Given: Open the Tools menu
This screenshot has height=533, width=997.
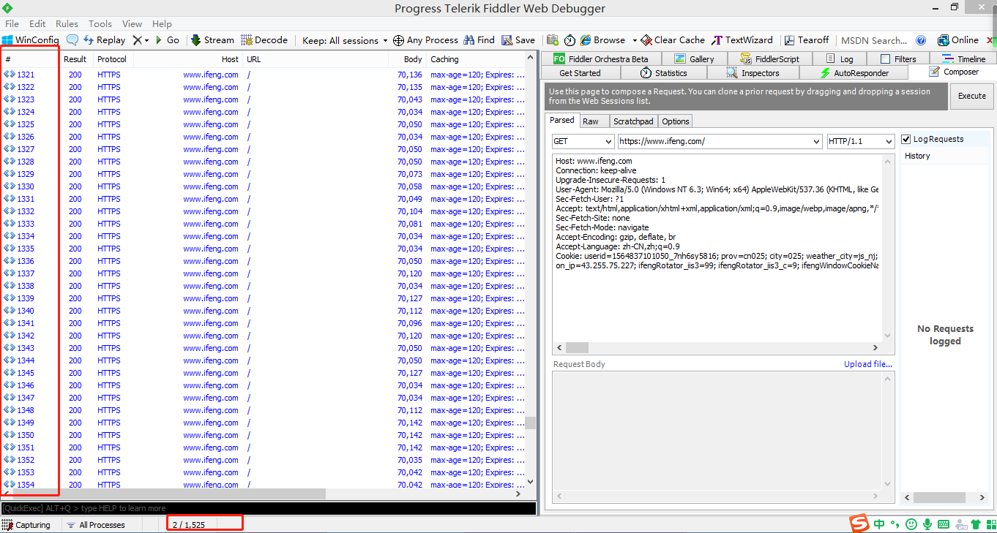Looking at the screenshot, I should 100,23.
